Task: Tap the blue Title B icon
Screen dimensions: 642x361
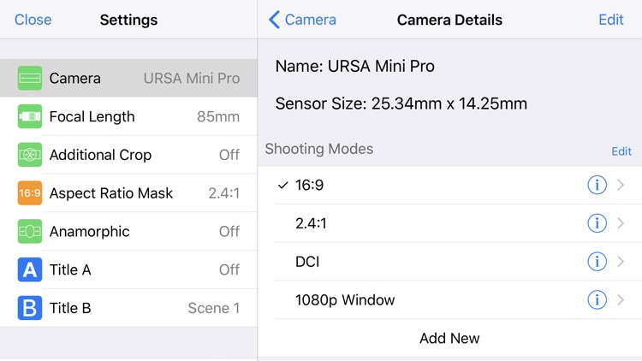Action: click(x=30, y=308)
